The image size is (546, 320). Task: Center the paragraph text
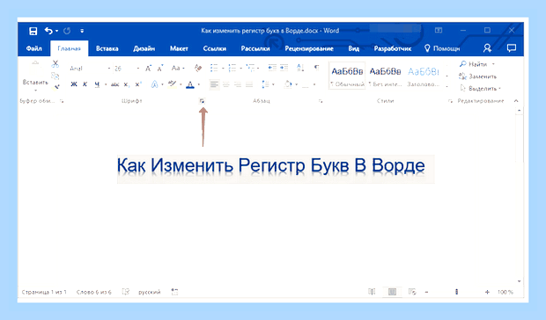[x=226, y=84]
